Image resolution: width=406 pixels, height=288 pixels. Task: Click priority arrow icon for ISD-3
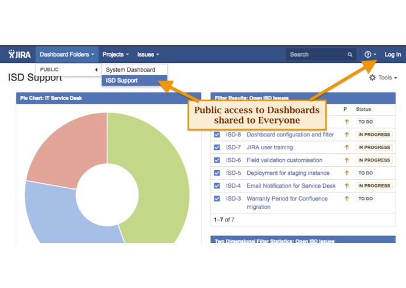(x=346, y=198)
